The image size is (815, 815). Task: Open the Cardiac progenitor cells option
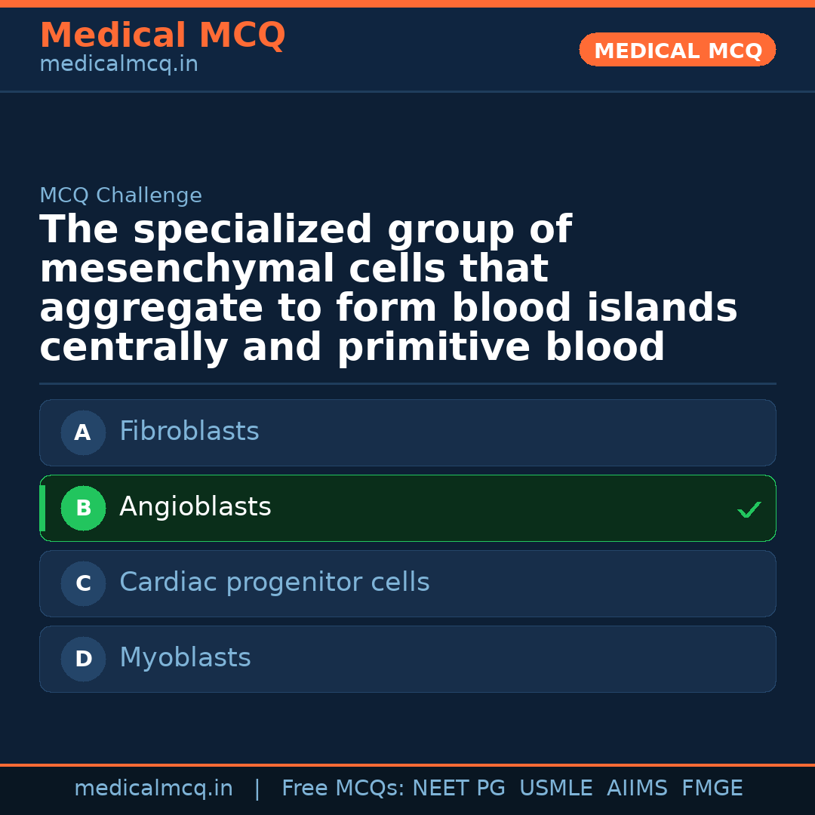tap(407, 583)
